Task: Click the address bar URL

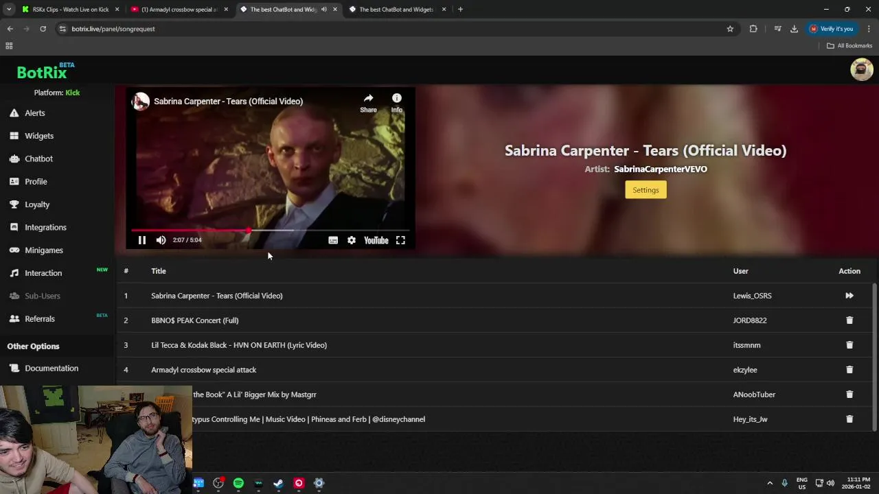Action: 113,29
